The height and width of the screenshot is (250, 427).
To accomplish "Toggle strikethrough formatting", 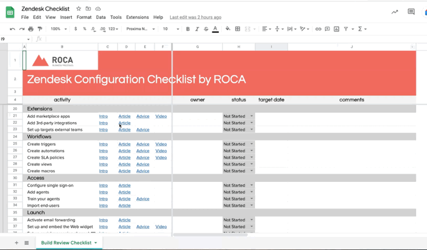I will 206,29.
